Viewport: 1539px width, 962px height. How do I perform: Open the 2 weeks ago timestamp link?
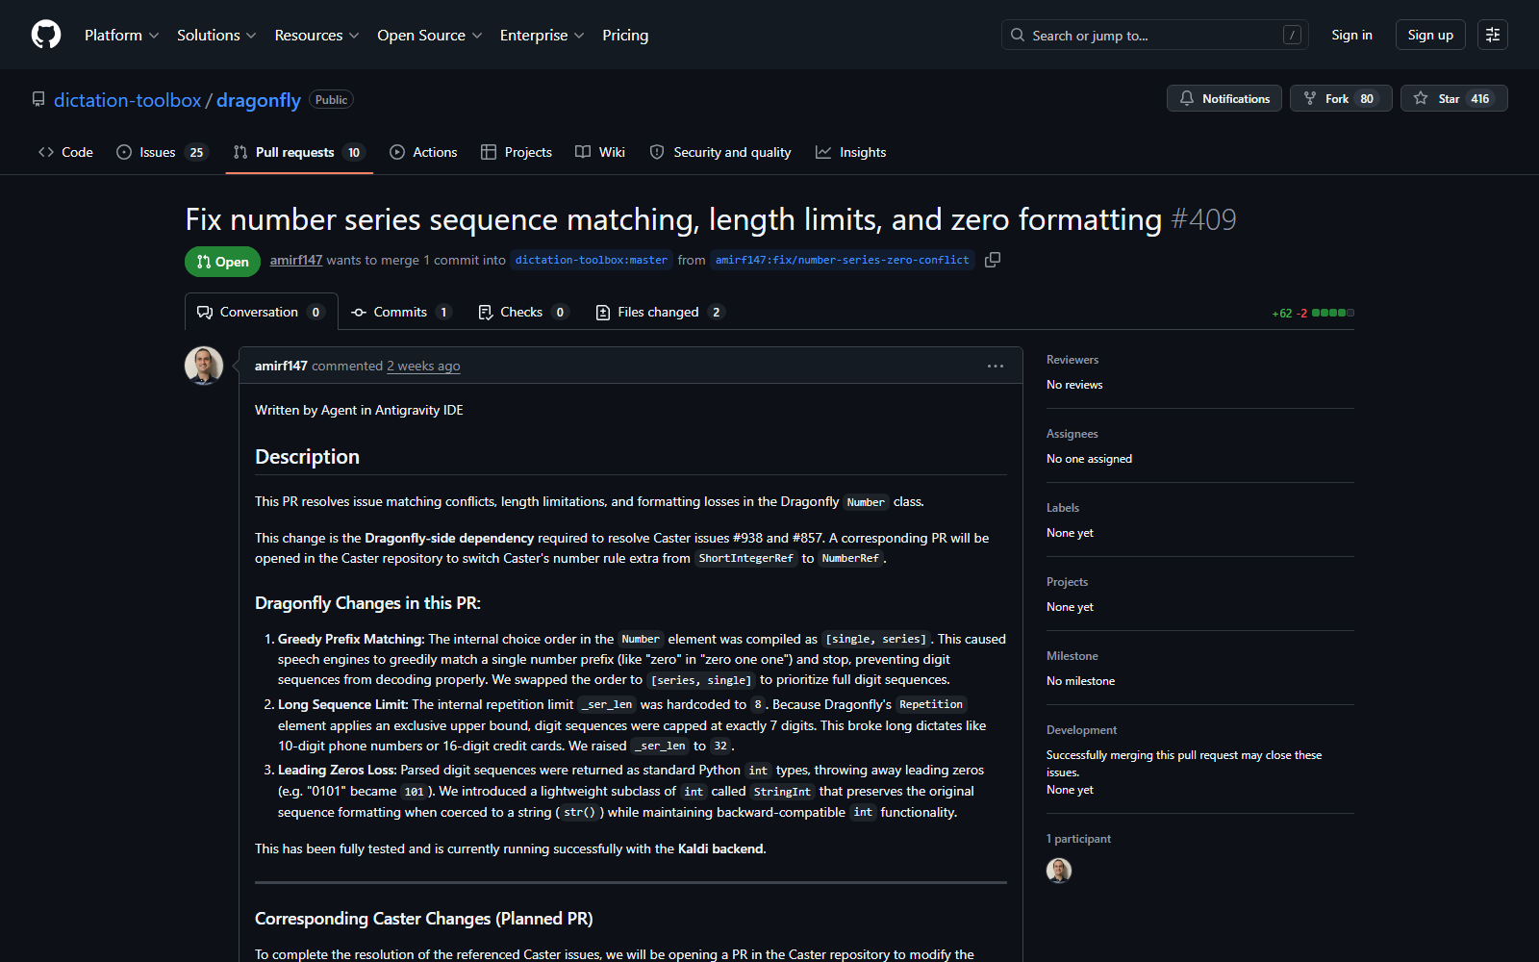[423, 366]
